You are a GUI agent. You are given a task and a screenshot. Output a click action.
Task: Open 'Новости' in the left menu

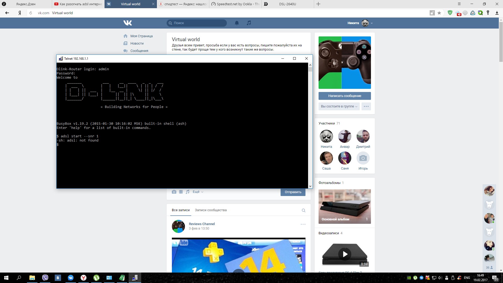click(137, 43)
